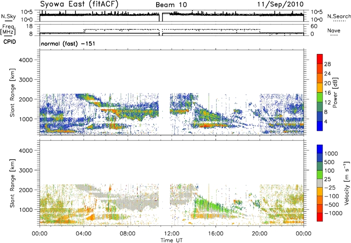
Task: Click the "04:00" time tick label
Action: click(83, 234)
